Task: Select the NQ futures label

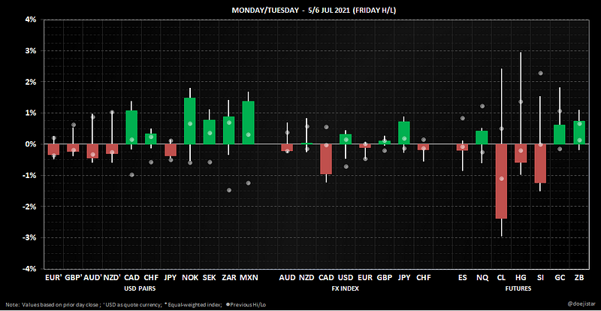Action: coord(482,277)
